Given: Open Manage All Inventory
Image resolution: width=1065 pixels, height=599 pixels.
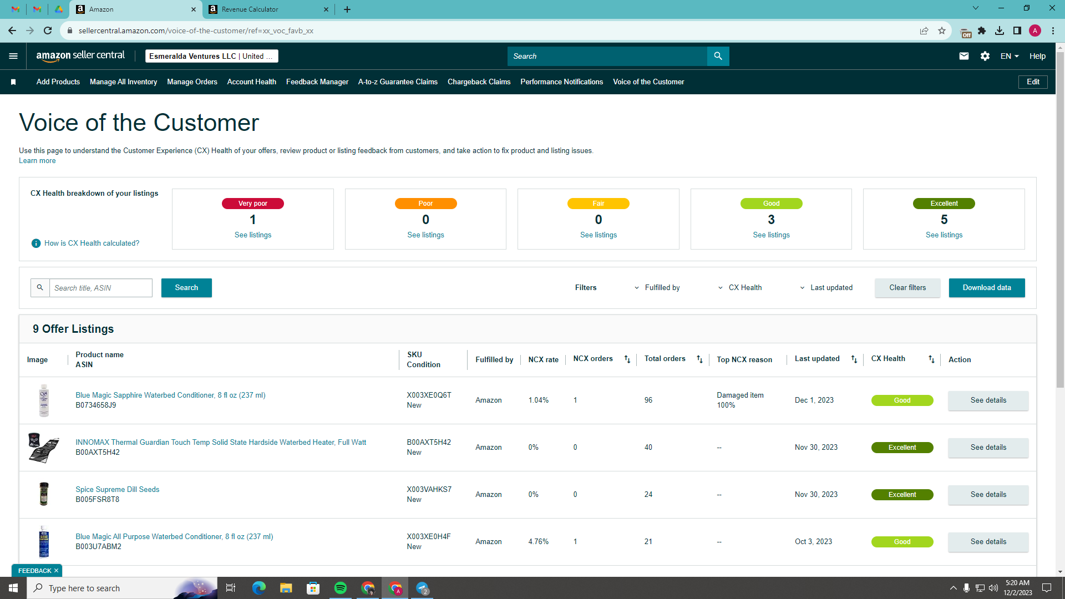Looking at the screenshot, I should pos(123,82).
